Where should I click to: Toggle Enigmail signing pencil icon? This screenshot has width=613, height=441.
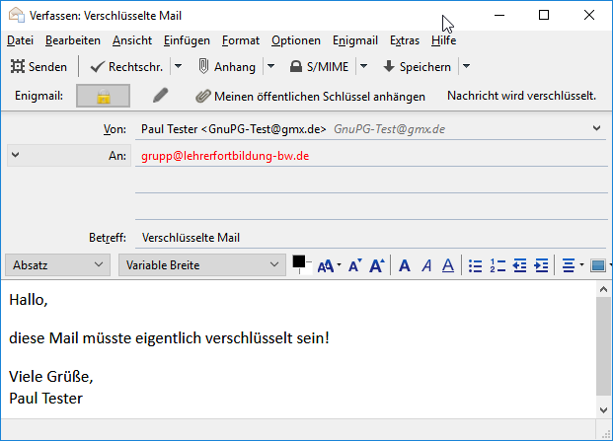(x=160, y=96)
